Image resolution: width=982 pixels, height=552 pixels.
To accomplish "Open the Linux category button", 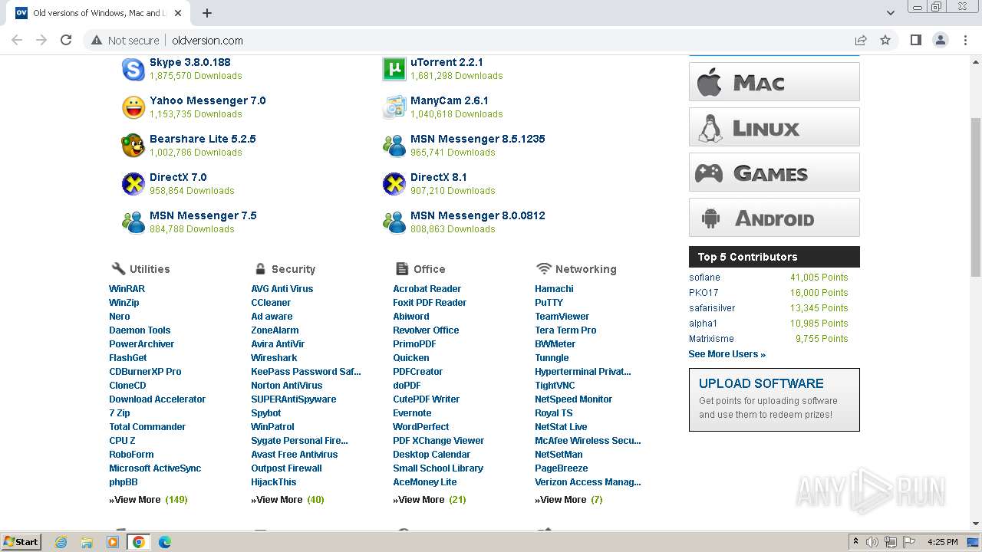I will [x=774, y=127].
